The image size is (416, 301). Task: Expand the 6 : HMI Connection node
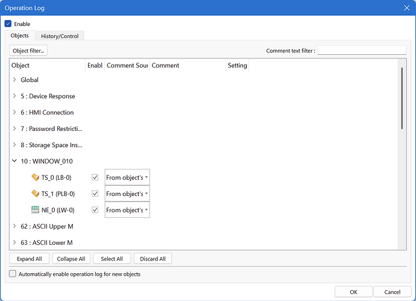[x=14, y=112]
